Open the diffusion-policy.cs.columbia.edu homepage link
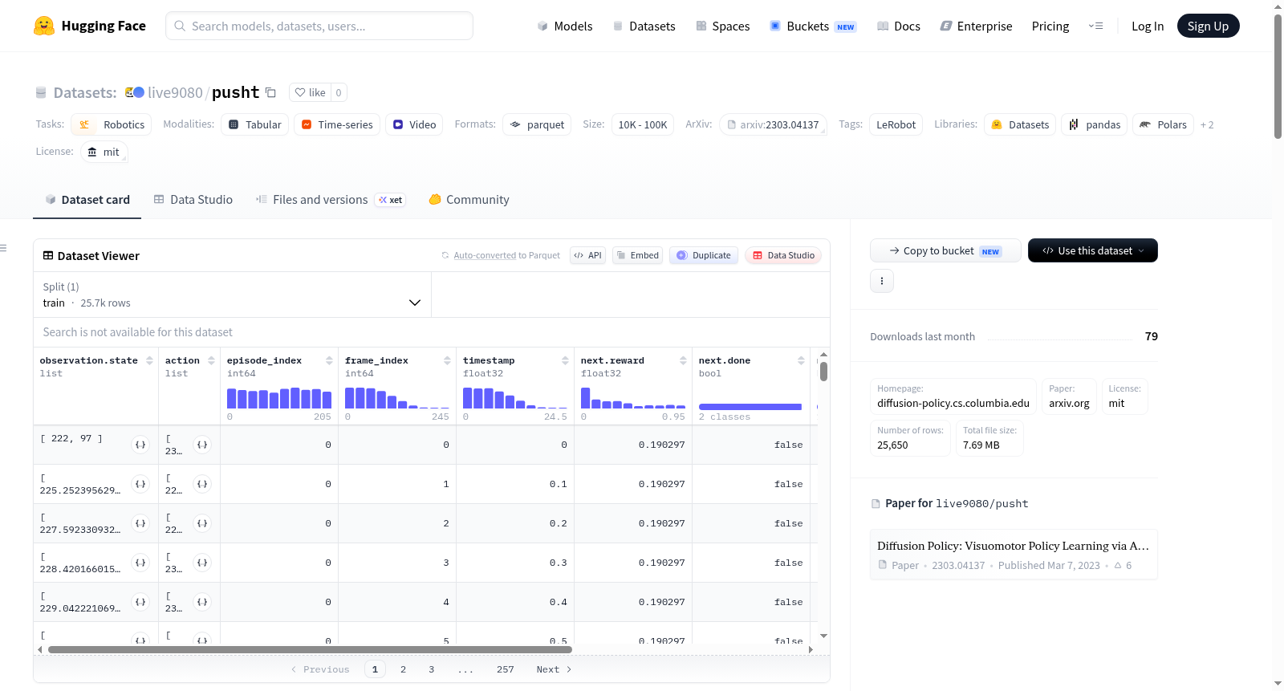 tap(953, 396)
